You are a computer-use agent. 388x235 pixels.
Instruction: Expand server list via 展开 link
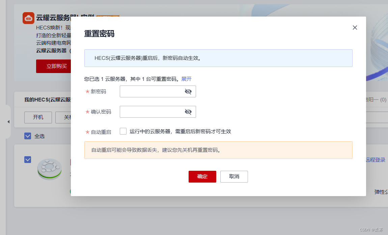(x=186, y=79)
